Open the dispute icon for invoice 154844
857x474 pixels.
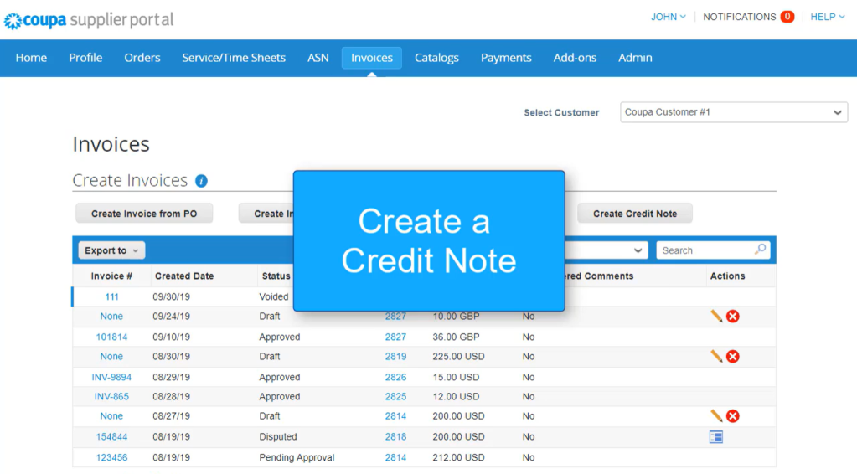(716, 437)
